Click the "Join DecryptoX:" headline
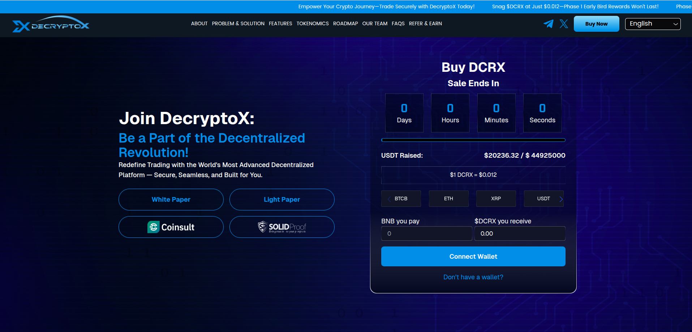 coord(187,118)
